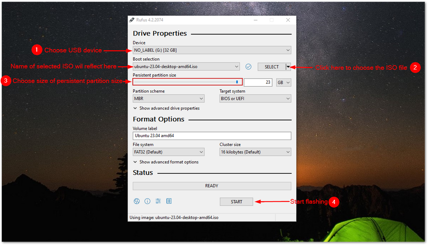This screenshot has width=428, height=245.
Task: Click the SELECT button
Action: [272, 67]
